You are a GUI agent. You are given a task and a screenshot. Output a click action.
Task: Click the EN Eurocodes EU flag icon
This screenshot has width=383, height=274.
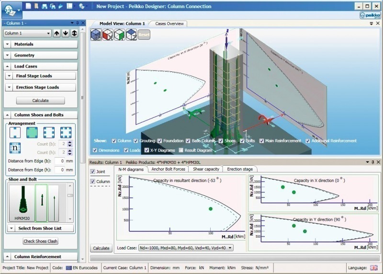tap(69, 268)
